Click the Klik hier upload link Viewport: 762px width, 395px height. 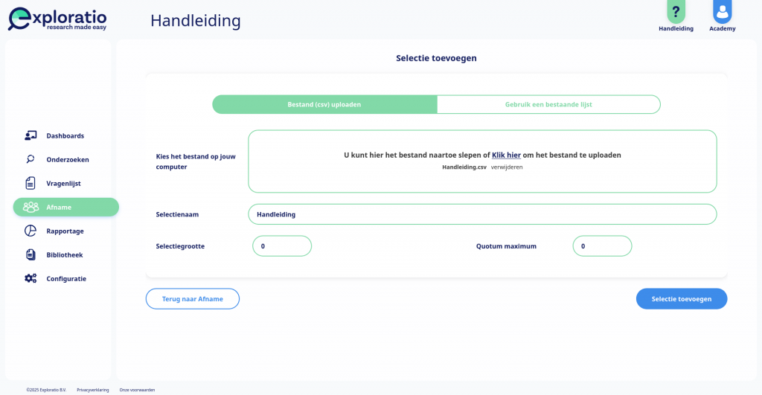coord(506,155)
